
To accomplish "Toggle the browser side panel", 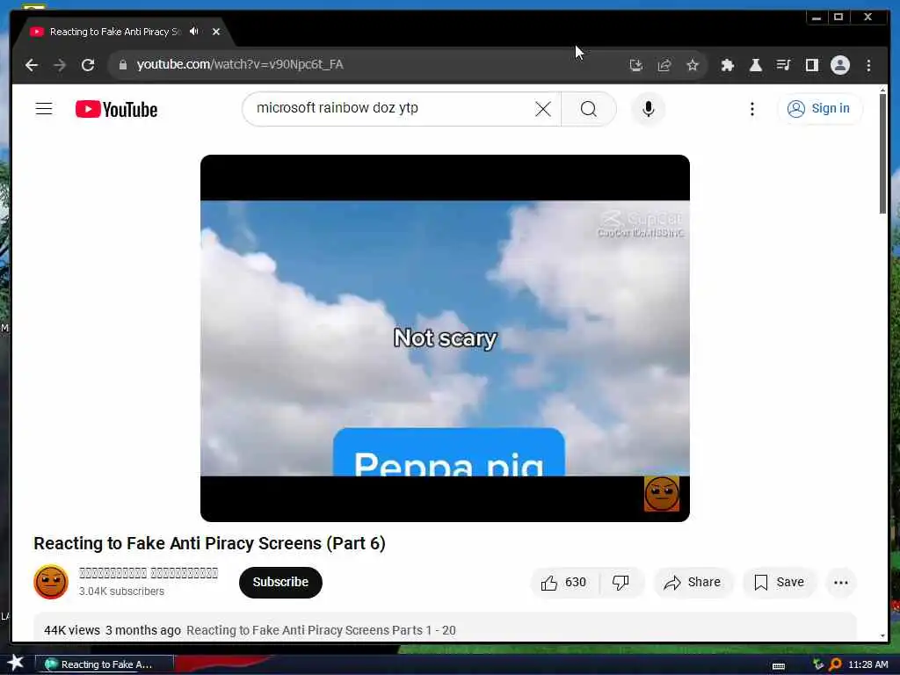I will 811,65.
